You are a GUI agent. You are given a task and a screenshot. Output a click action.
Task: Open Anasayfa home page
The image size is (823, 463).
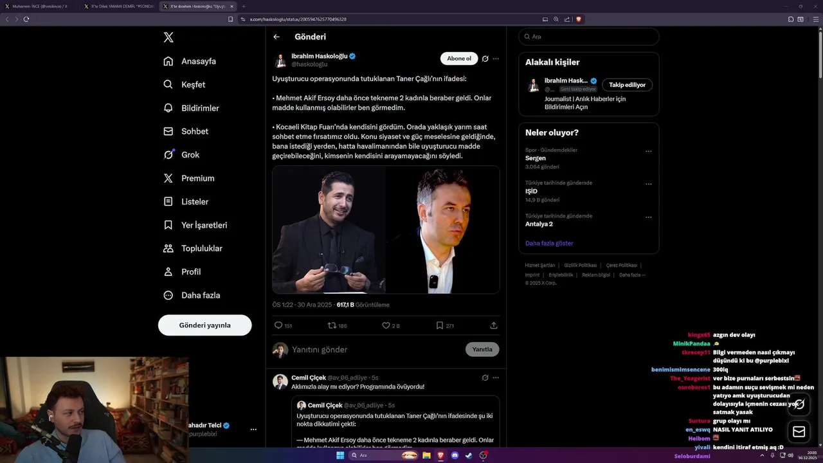pos(190,61)
